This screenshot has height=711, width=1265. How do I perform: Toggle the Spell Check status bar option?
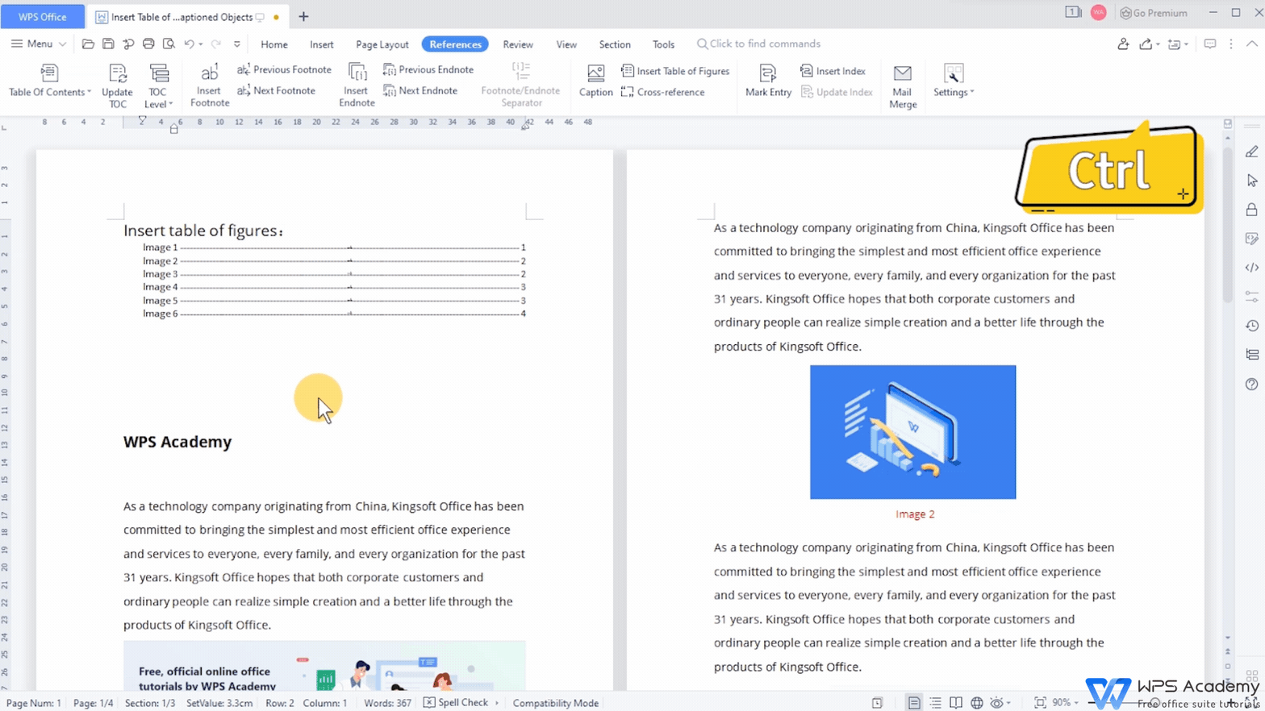click(x=457, y=703)
